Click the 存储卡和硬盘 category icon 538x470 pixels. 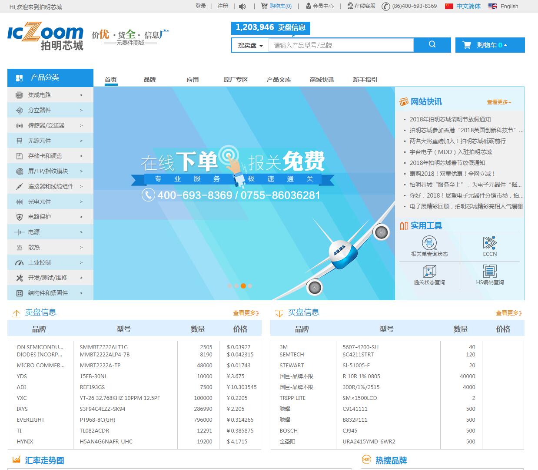[x=19, y=156]
